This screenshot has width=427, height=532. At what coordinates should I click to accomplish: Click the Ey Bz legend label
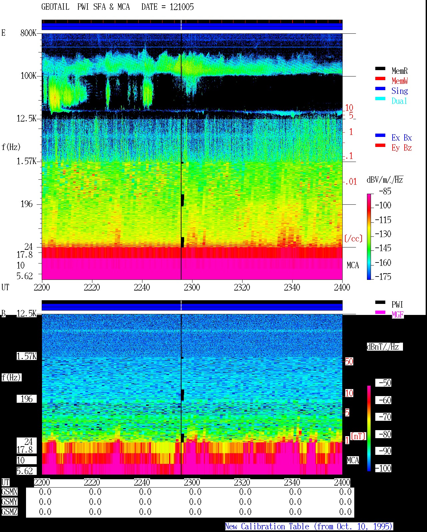402,148
